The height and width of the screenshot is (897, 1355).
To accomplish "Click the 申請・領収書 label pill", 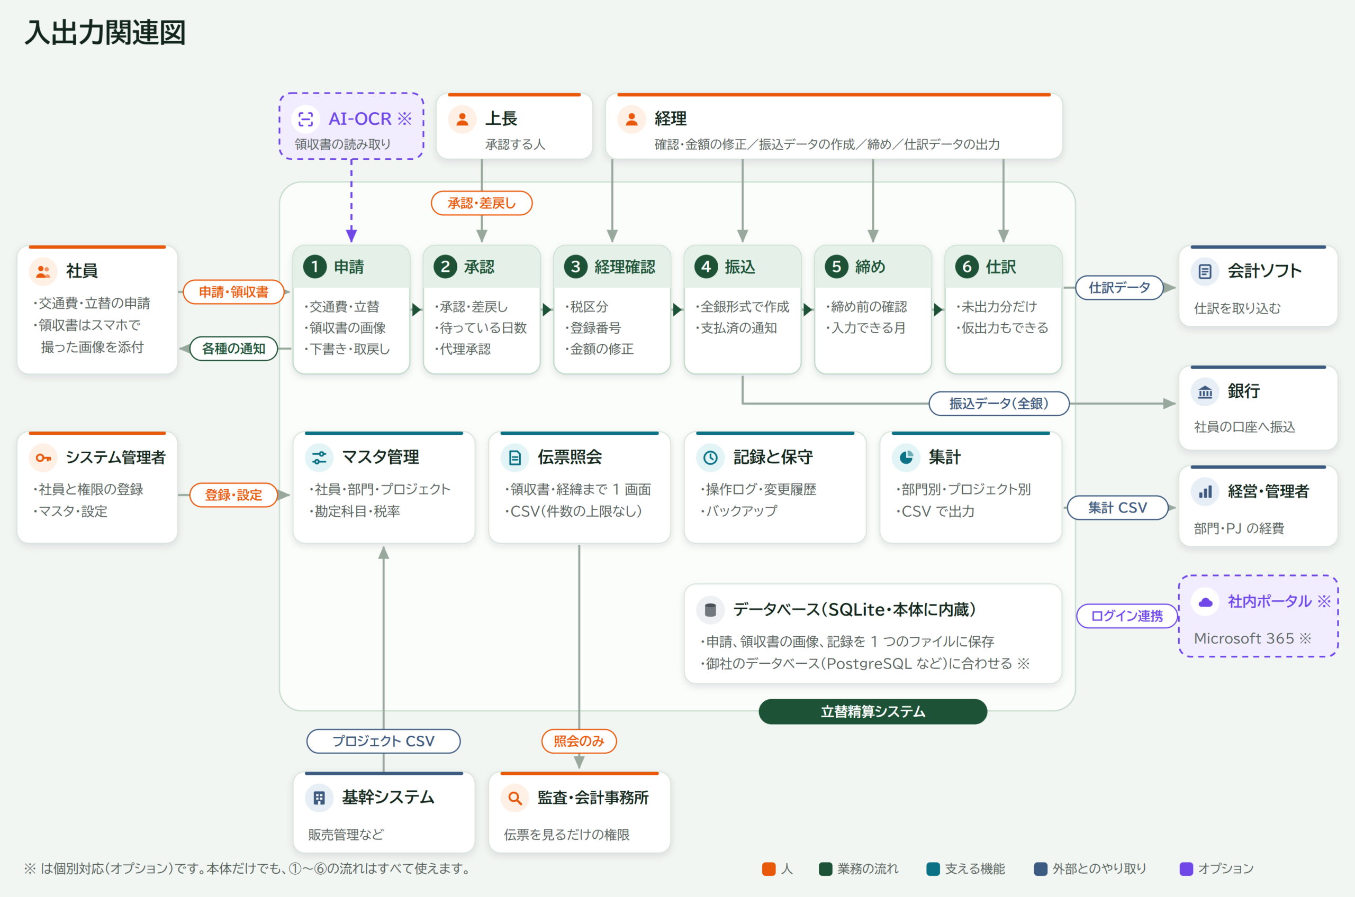I will [233, 292].
